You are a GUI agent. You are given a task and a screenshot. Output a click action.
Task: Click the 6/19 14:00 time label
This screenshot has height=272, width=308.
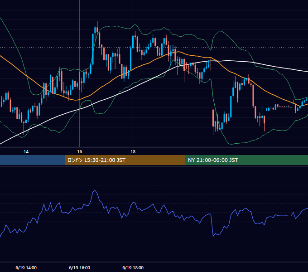[x=26, y=267]
